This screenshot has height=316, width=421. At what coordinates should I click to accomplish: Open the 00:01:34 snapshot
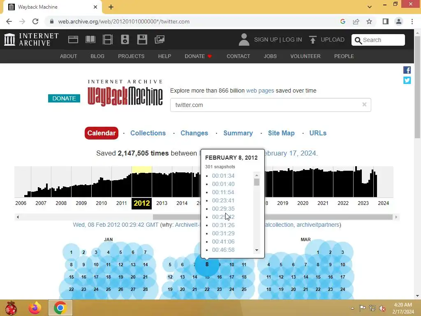(x=223, y=176)
